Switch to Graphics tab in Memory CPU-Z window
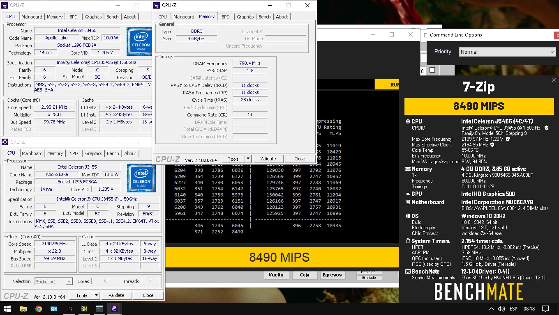This screenshot has height=315, width=559. (x=245, y=17)
